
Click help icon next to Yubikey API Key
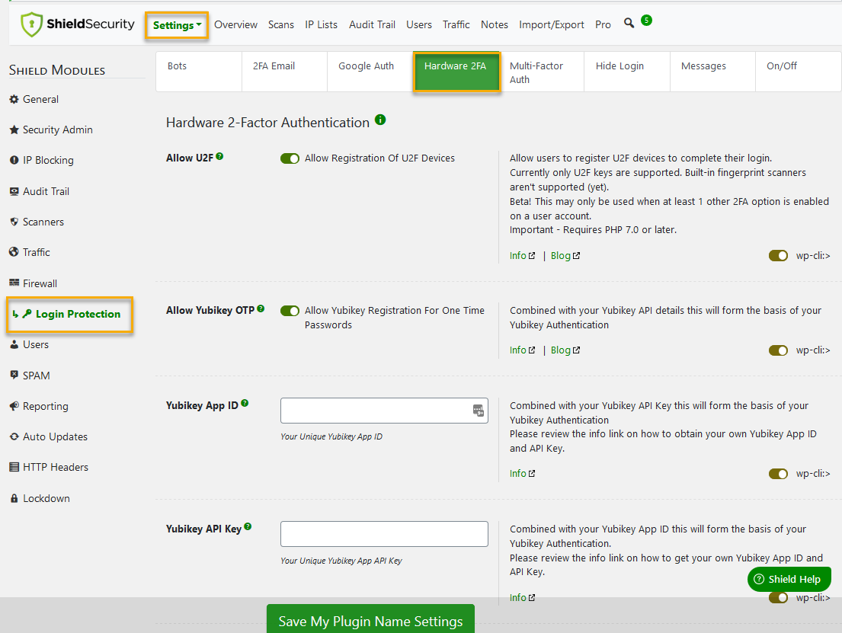[248, 526]
